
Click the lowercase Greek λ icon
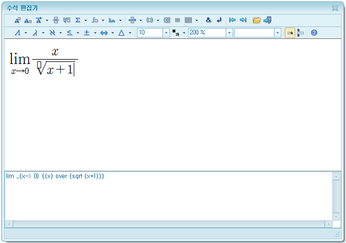click(x=35, y=33)
